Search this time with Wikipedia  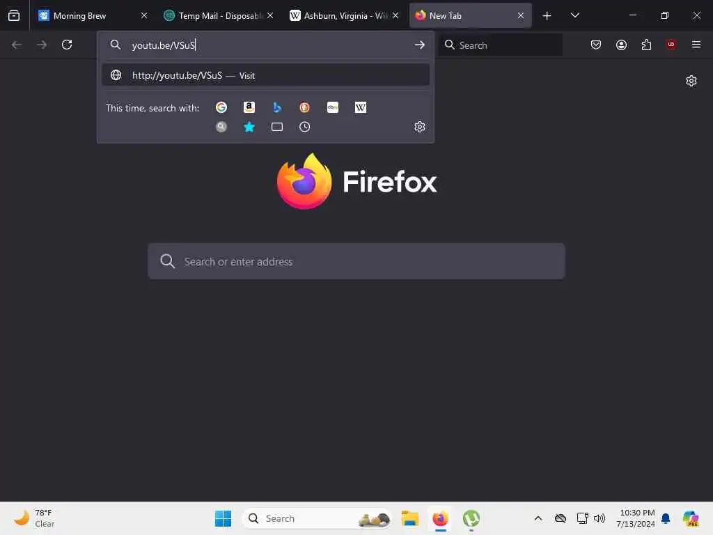pyautogui.click(x=361, y=107)
